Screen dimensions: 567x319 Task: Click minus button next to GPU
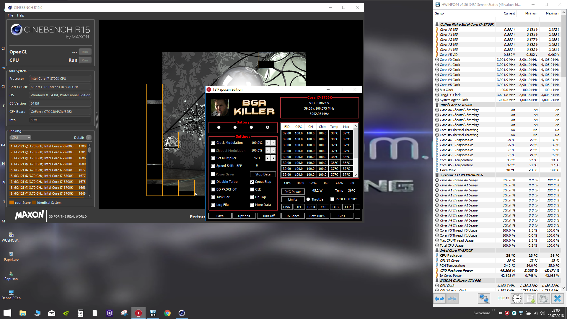[357, 216]
